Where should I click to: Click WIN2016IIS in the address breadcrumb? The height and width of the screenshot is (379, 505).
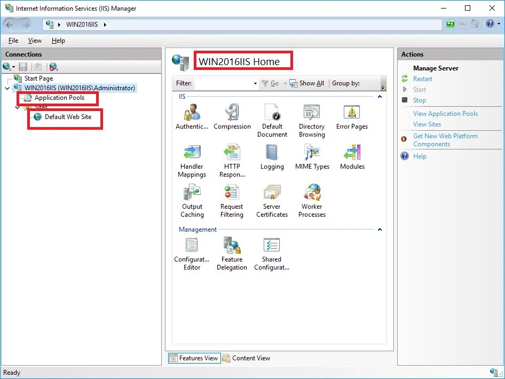[x=82, y=25]
